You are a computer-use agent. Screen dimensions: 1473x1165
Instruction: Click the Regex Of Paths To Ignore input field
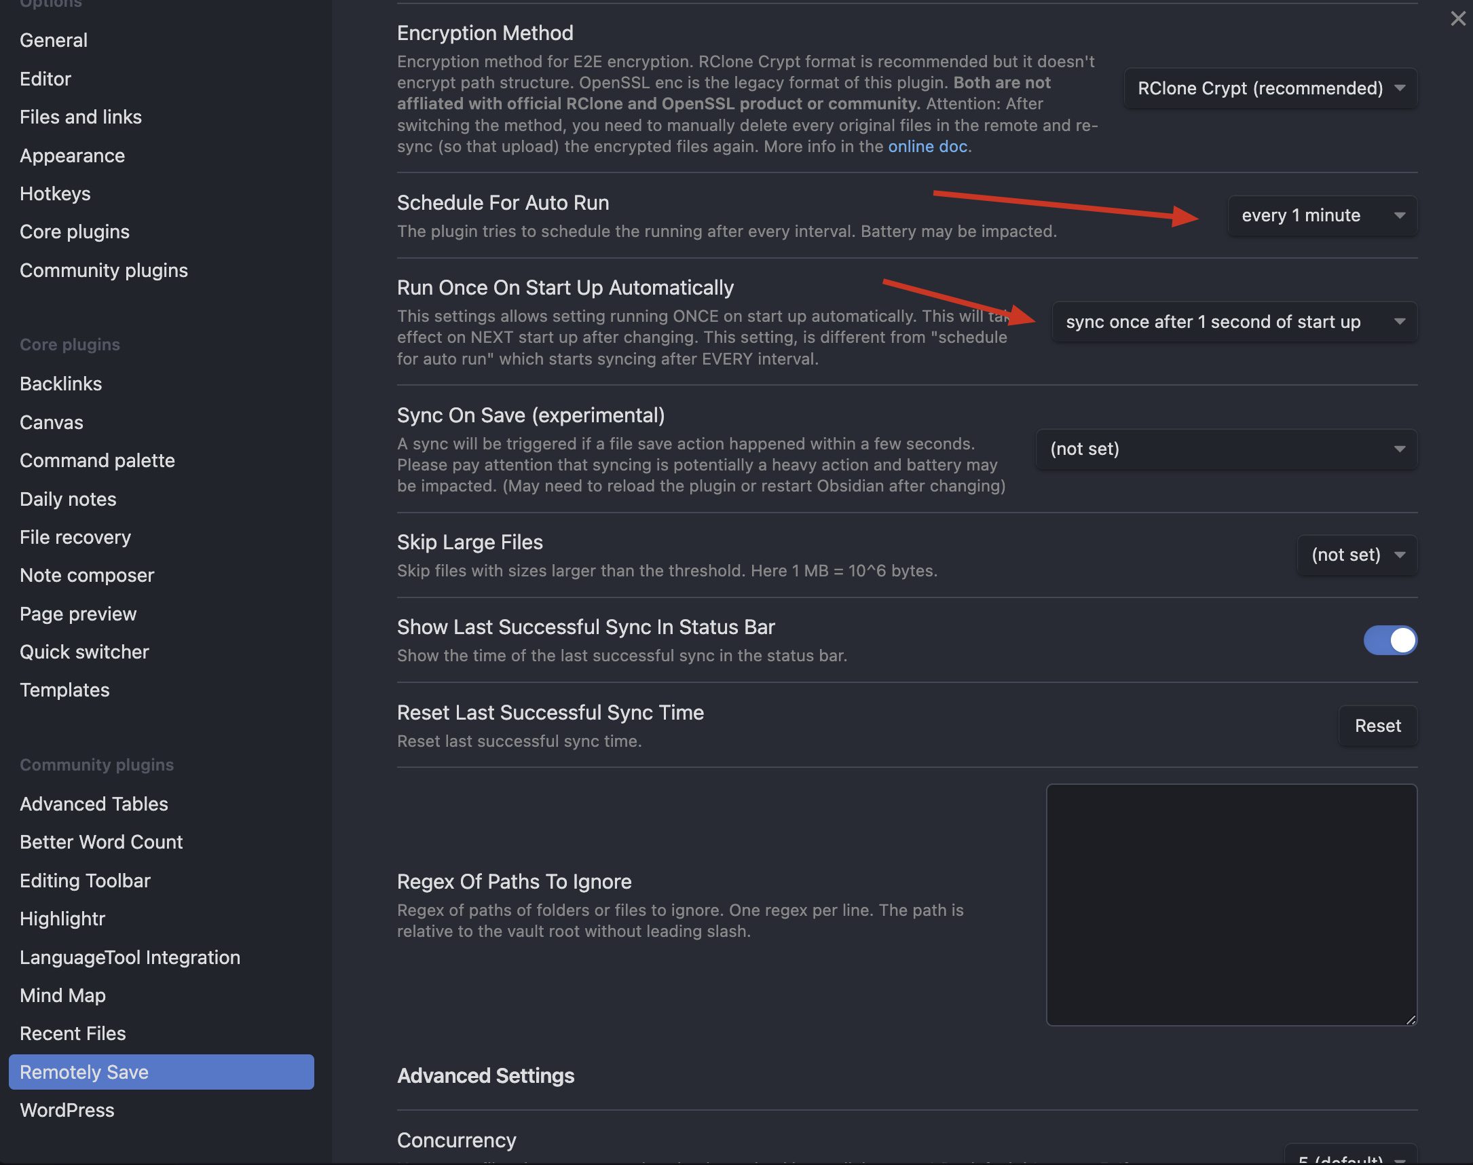[x=1230, y=903]
